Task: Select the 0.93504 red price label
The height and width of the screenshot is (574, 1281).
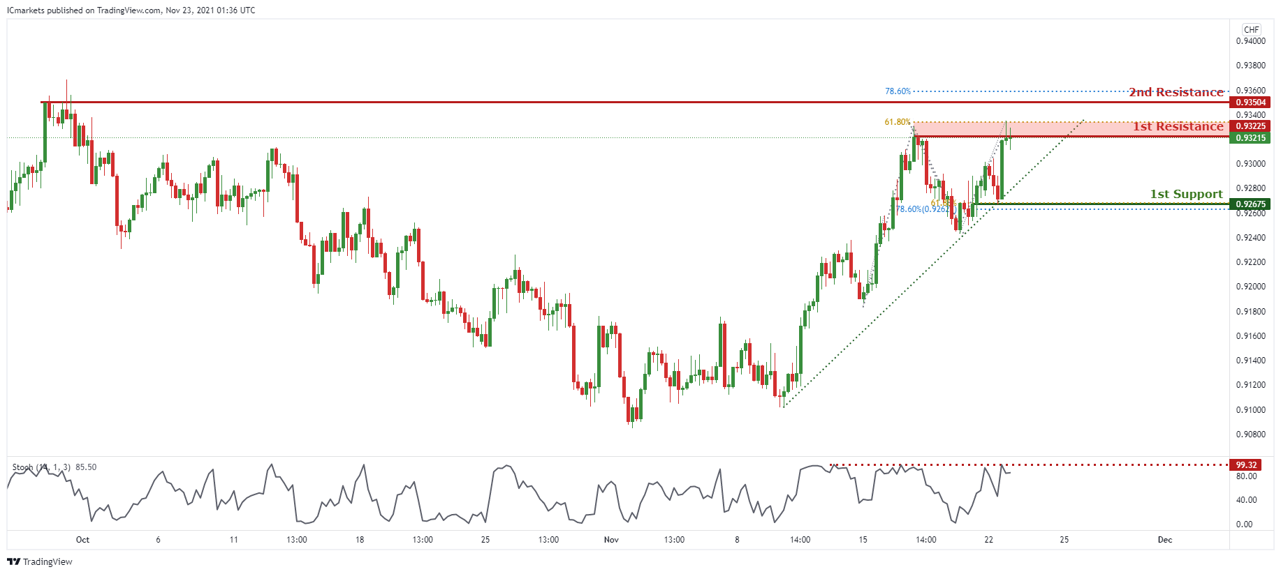Action: coord(1251,103)
